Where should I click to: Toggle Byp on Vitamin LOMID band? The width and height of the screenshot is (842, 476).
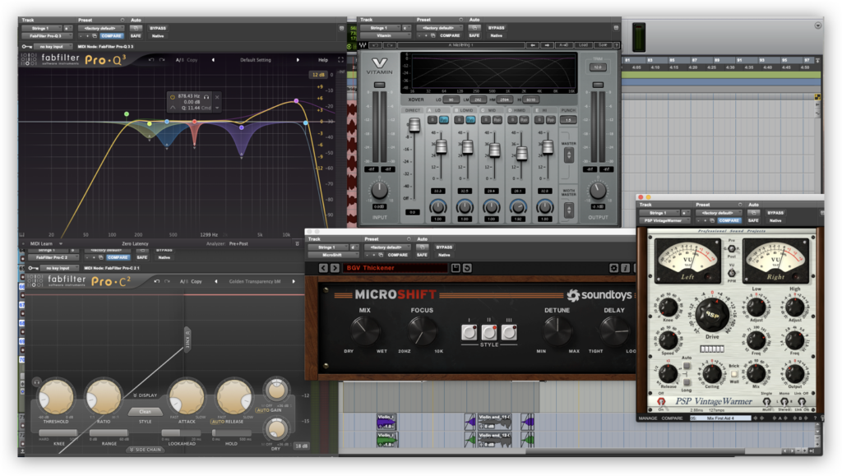[470, 120]
